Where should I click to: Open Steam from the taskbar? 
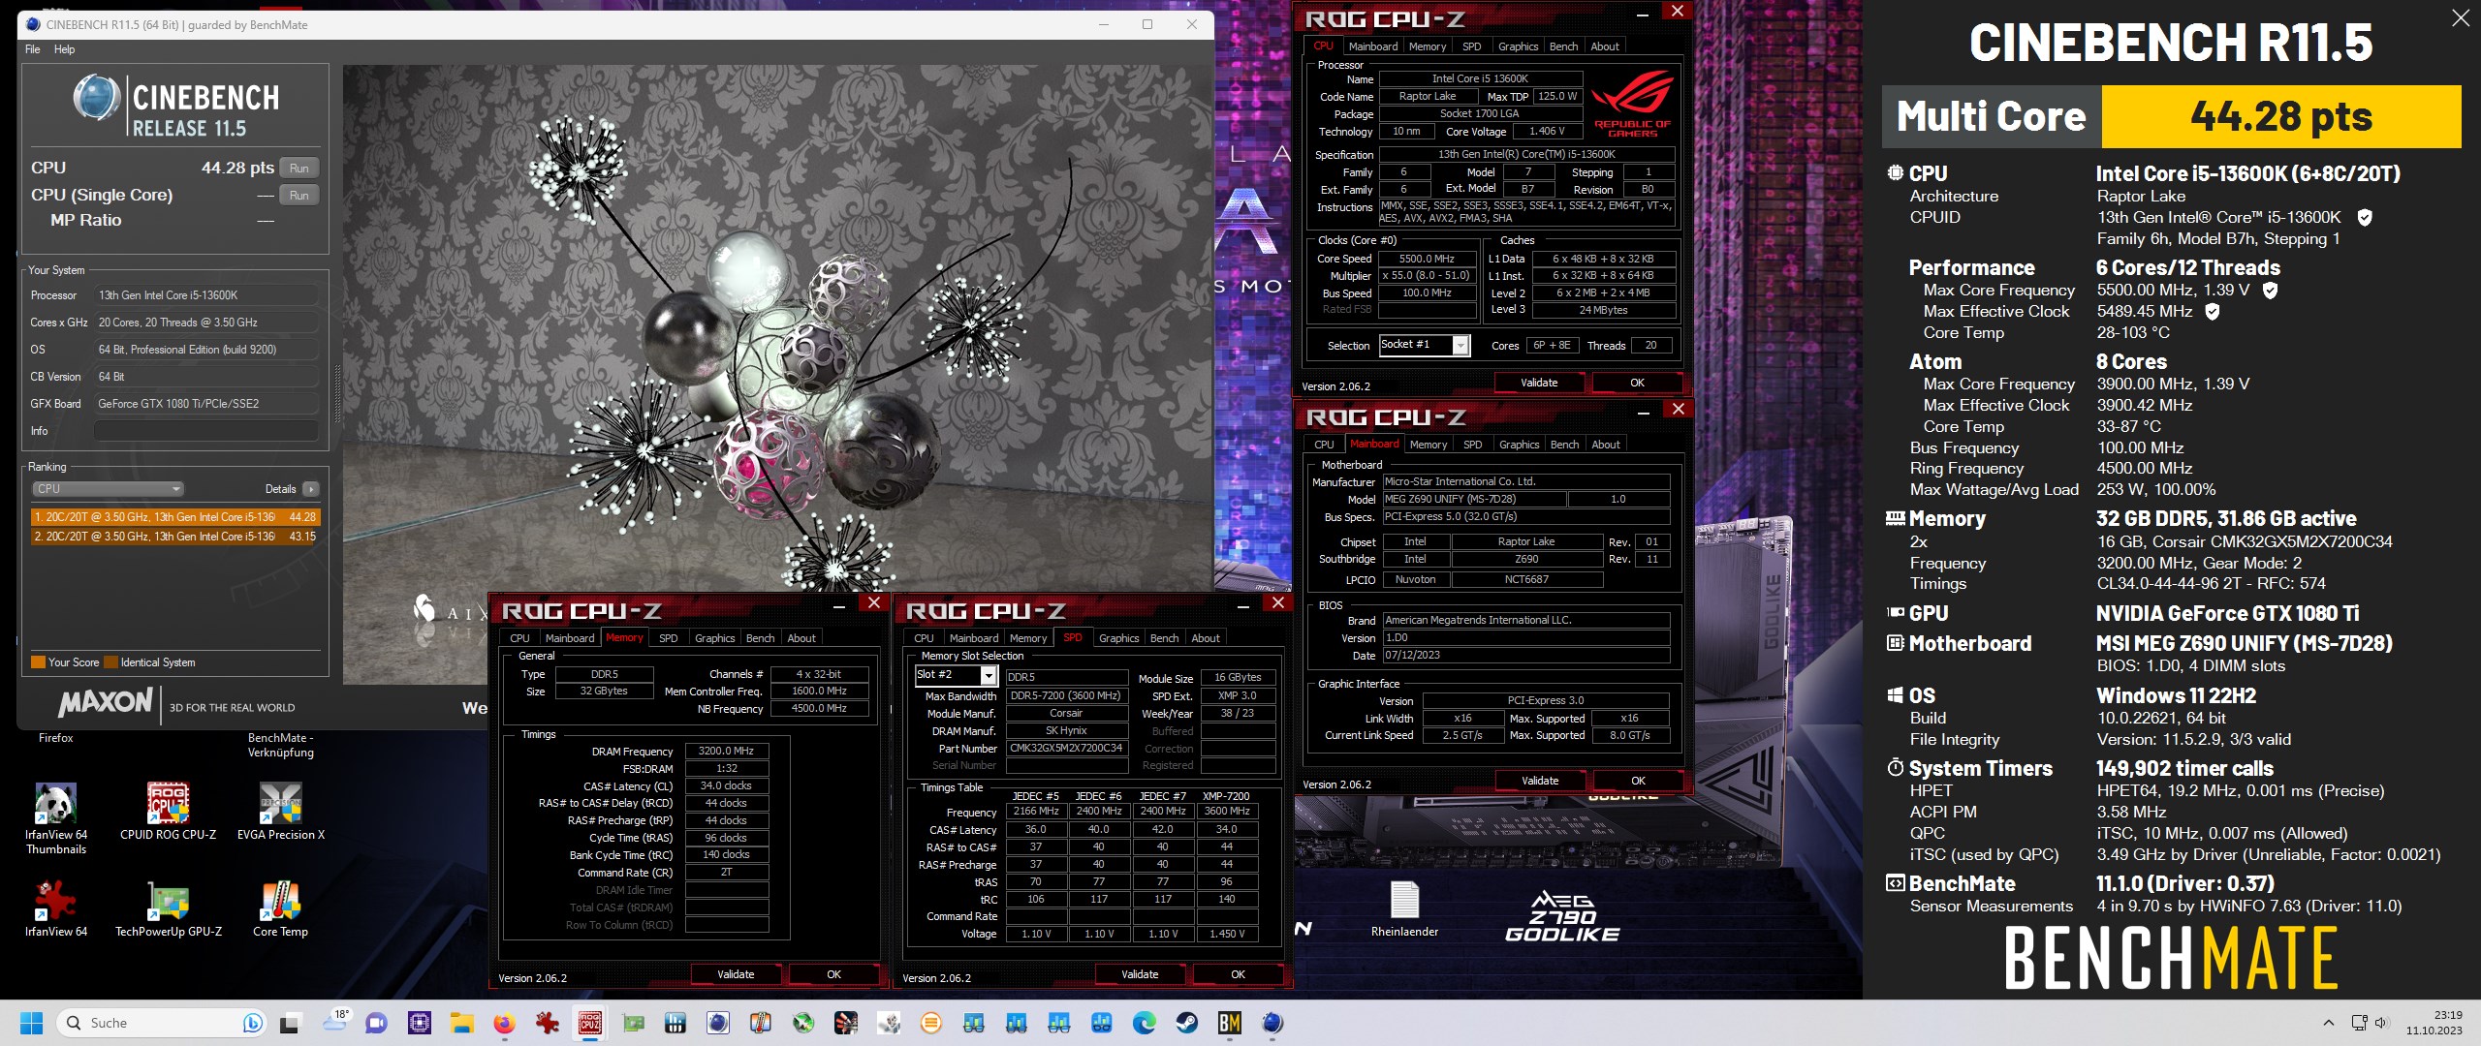coord(1186,1023)
